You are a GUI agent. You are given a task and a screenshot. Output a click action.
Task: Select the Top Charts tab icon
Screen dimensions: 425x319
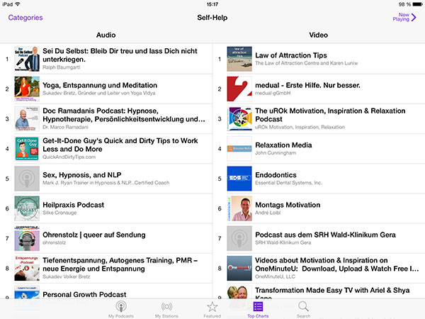coord(258,306)
